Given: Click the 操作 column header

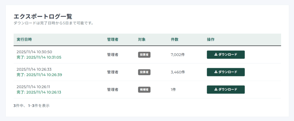Looking at the screenshot, I should (210, 39).
